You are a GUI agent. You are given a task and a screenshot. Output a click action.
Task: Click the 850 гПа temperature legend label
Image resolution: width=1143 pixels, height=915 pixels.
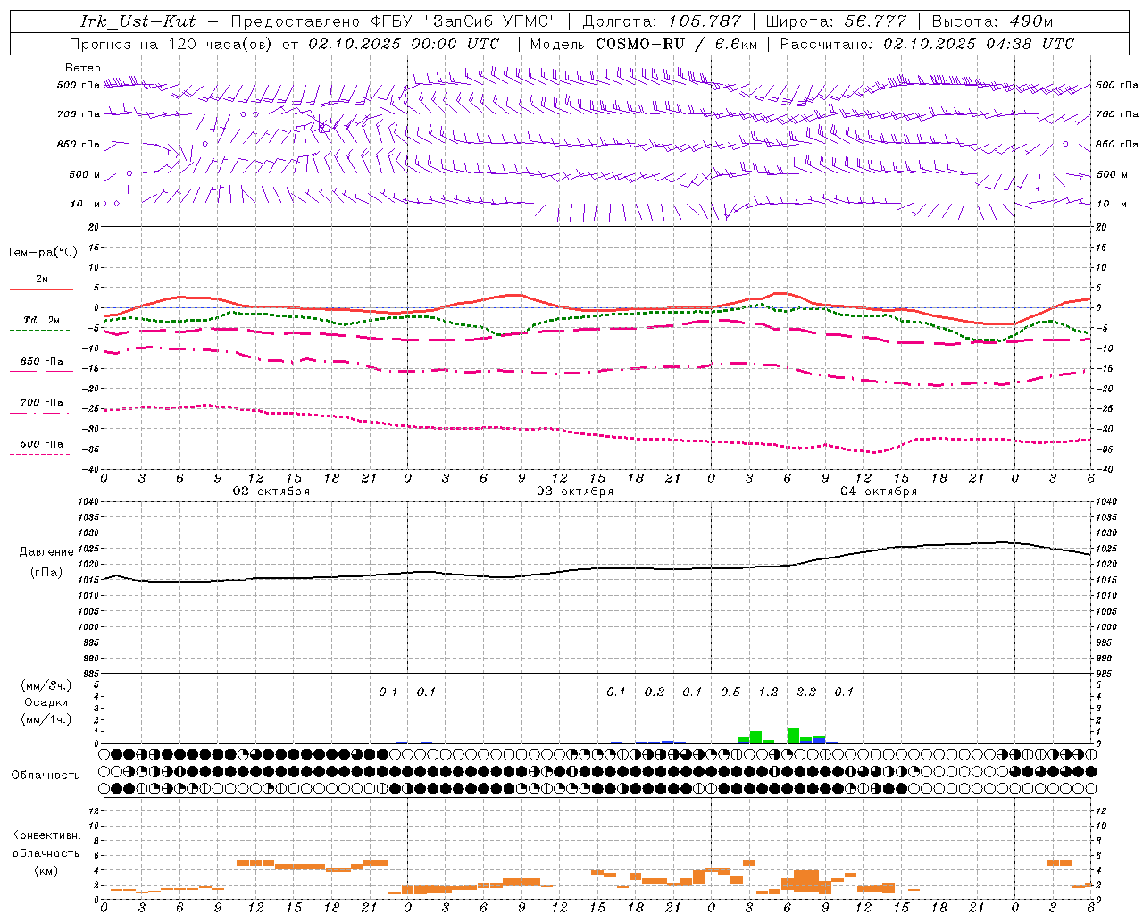(x=42, y=362)
